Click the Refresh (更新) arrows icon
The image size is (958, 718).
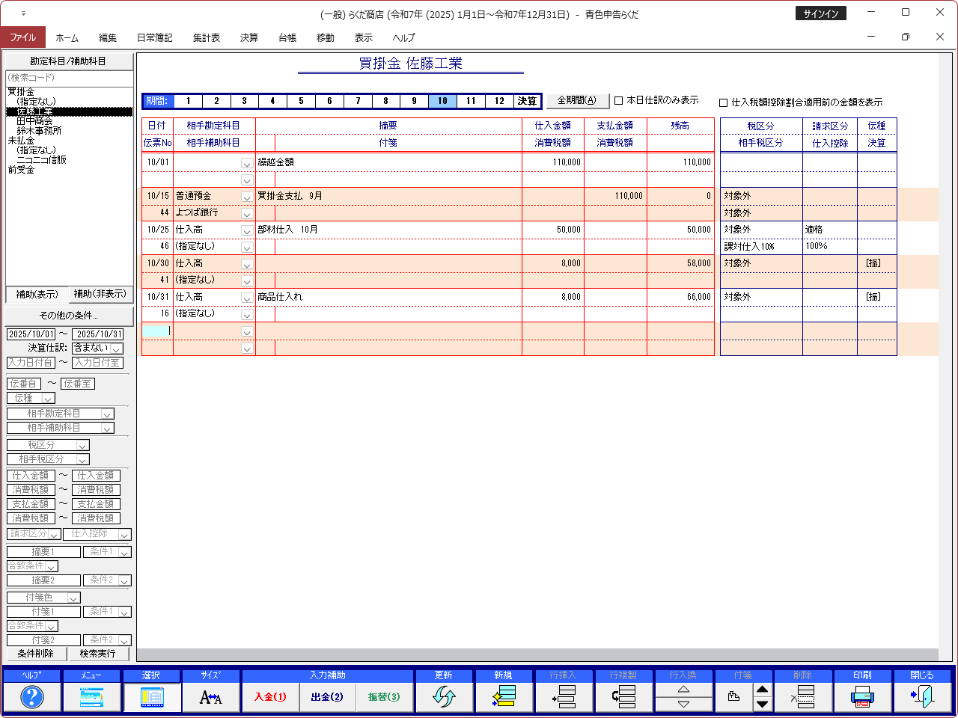click(444, 697)
